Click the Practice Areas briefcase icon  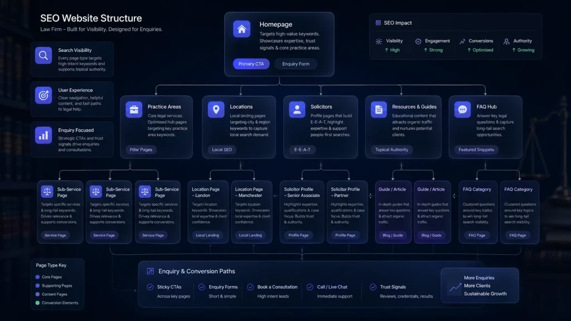pyautogui.click(x=134, y=110)
